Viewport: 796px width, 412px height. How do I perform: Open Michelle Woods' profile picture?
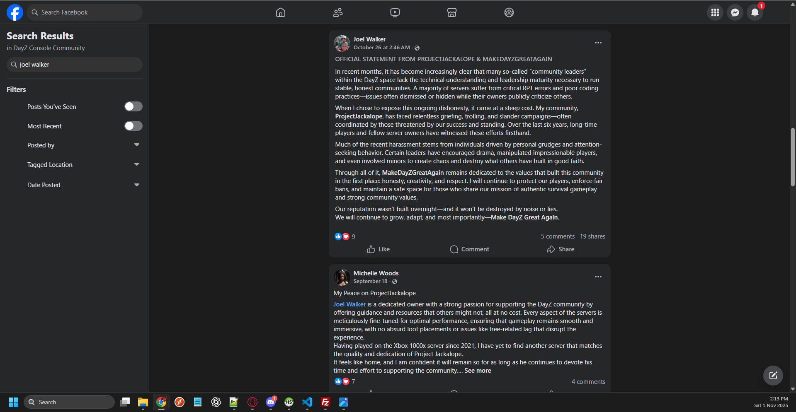click(x=342, y=277)
